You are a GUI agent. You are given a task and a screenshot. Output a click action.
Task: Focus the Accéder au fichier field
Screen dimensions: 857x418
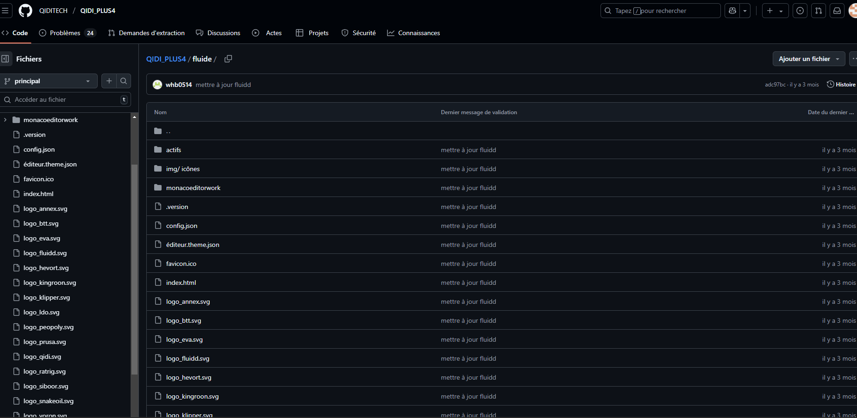click(65, 99)
